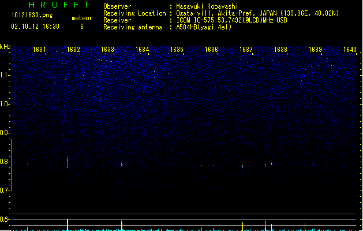Click the ICOM IC-575 receiver text
Viewport: 363px width, 231px height.
click(x=231, y=20)
